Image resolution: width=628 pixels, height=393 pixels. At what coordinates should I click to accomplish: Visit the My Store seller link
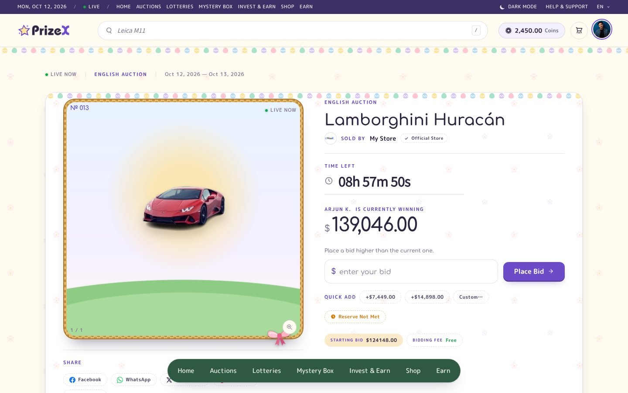[383, 138]
